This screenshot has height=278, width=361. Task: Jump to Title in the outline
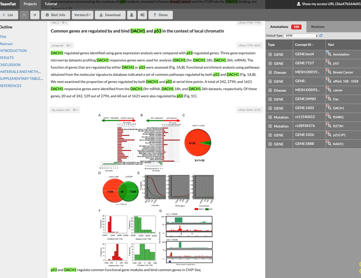point(3,37)
